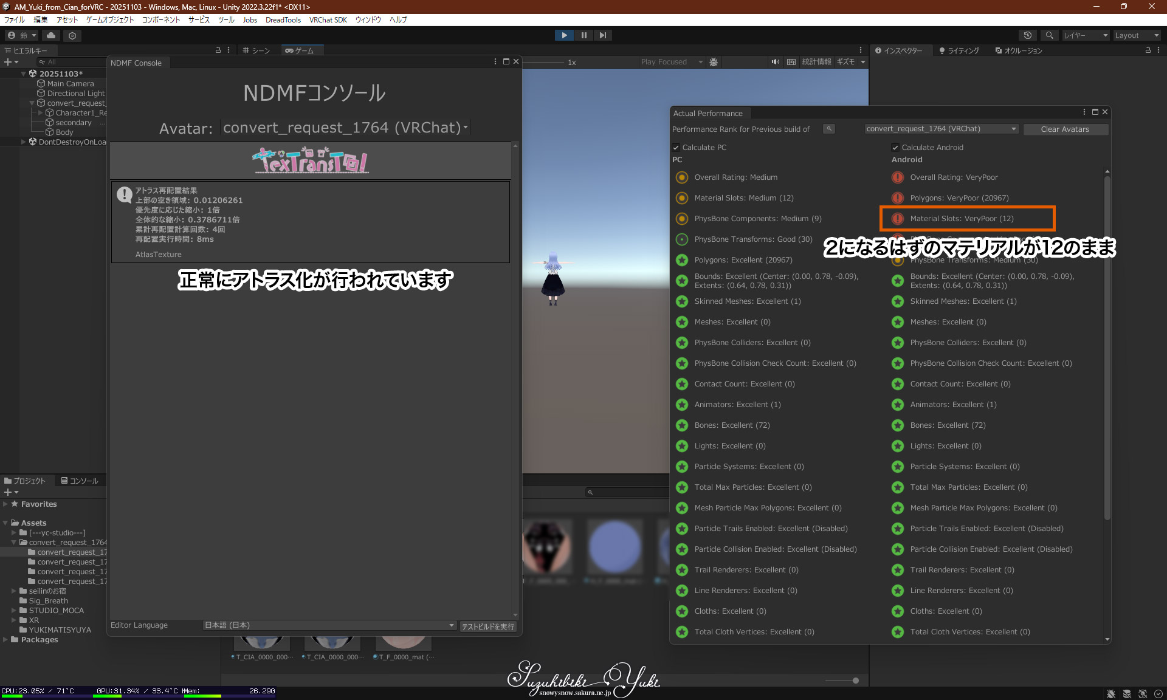Click the テストビルドを実行 button
This screenshot has width=1167, height=700.
pos(487,626)
